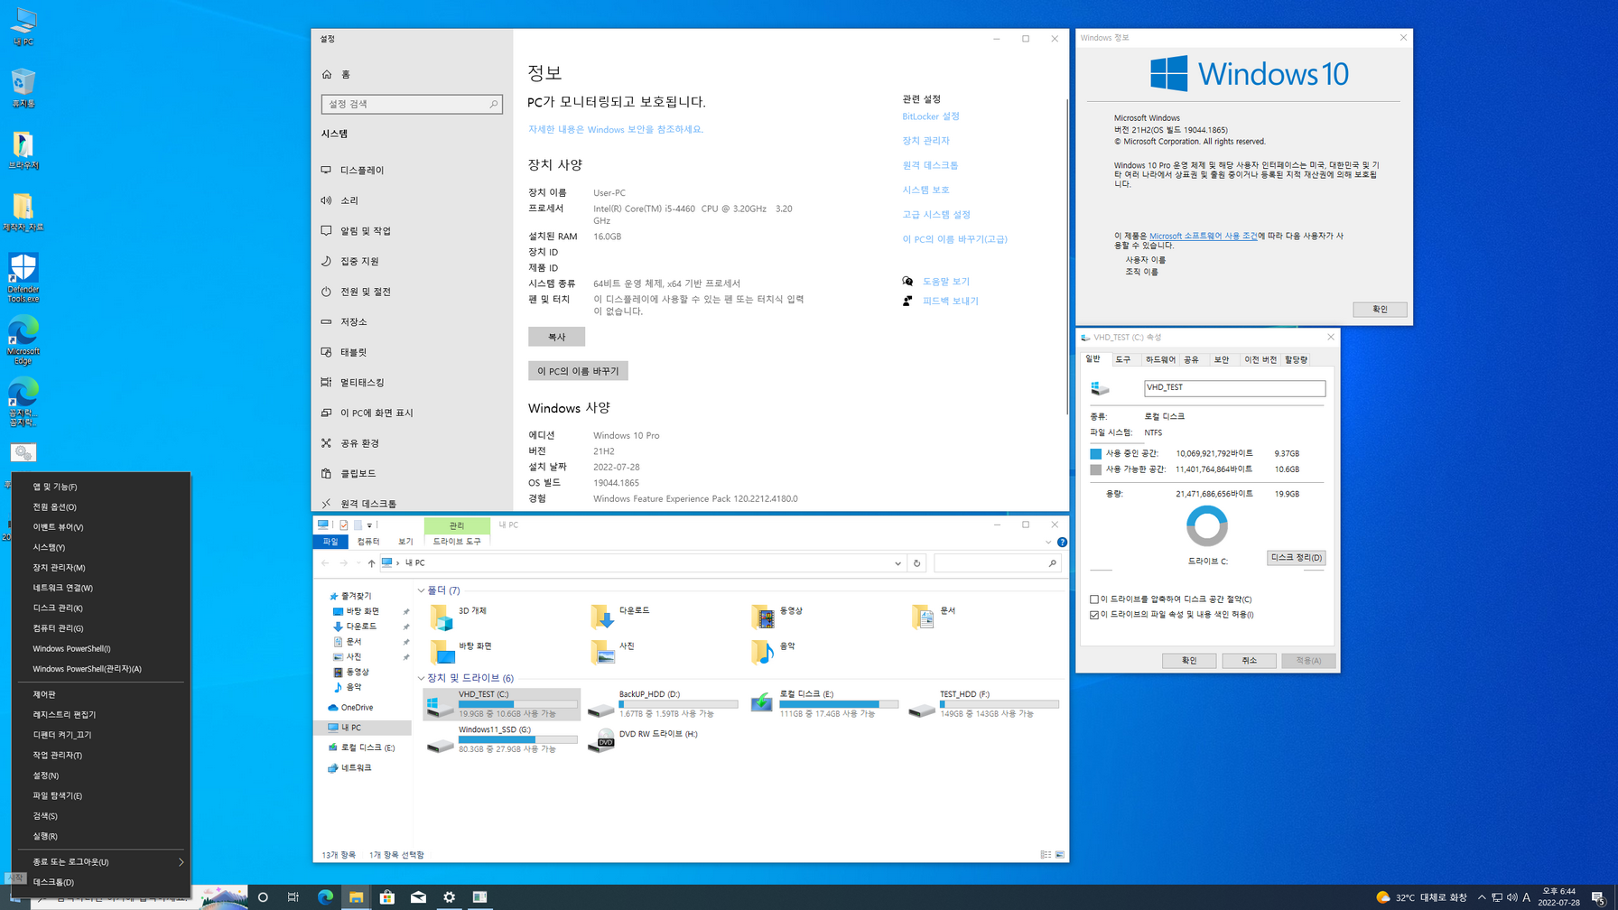Open Defender Tools.exe desktop icon
Viewport: 1618px width, 910px height.
(x=23, y=278)
